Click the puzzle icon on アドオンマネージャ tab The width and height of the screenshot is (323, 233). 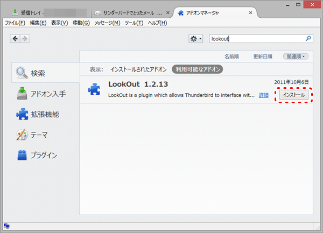coord(181,13)
